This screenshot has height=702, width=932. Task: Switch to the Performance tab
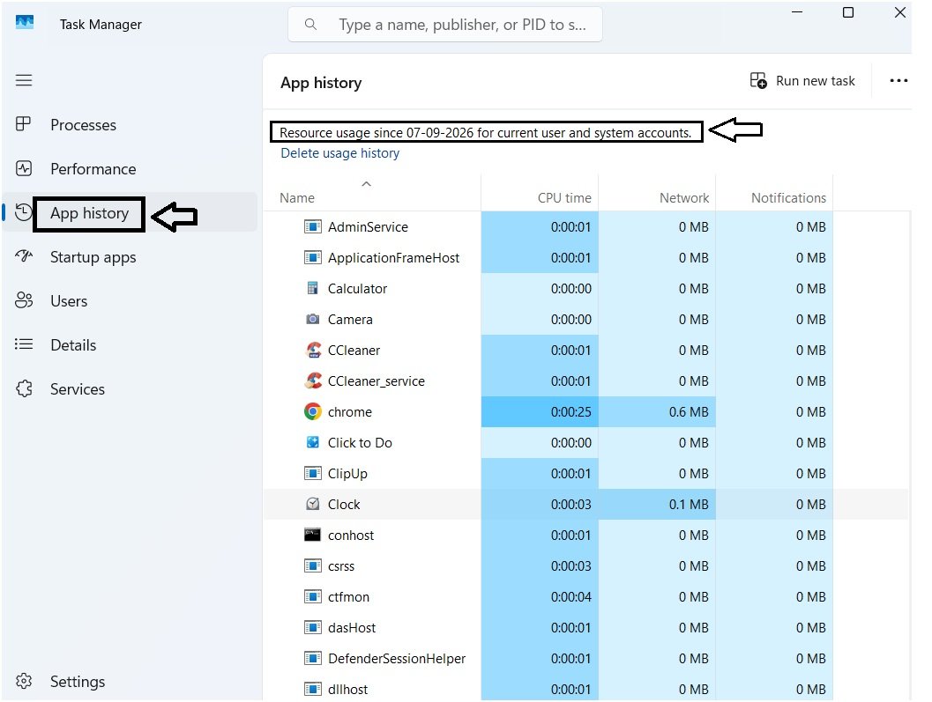93,168
